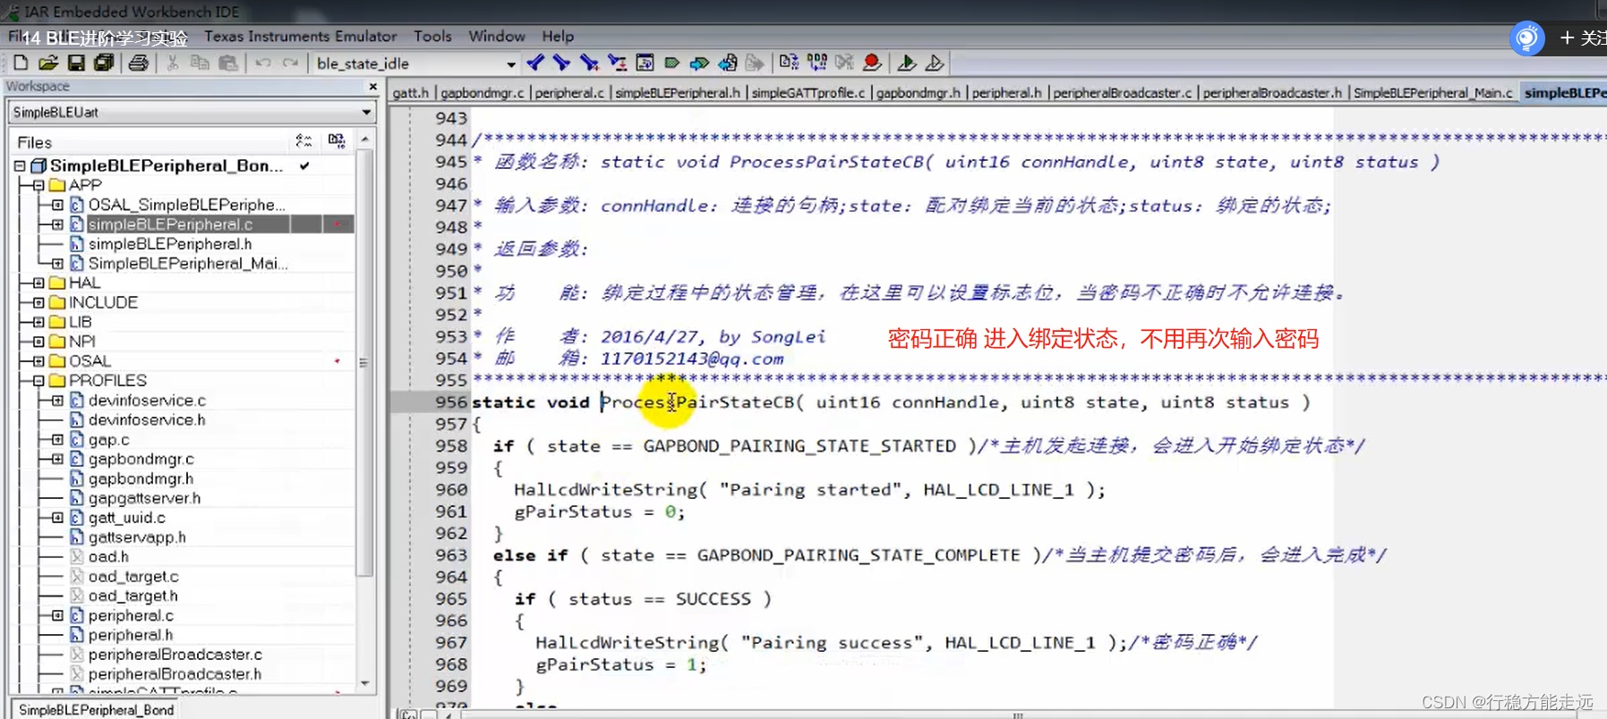The image size is (1607, 719).
Task: Click the Replace toolbar icon
Action: pyautogui.click(x=617, y=63)
